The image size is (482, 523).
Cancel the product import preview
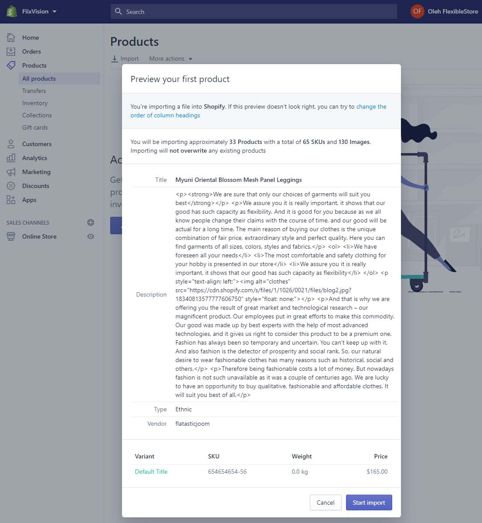point(325,502)
